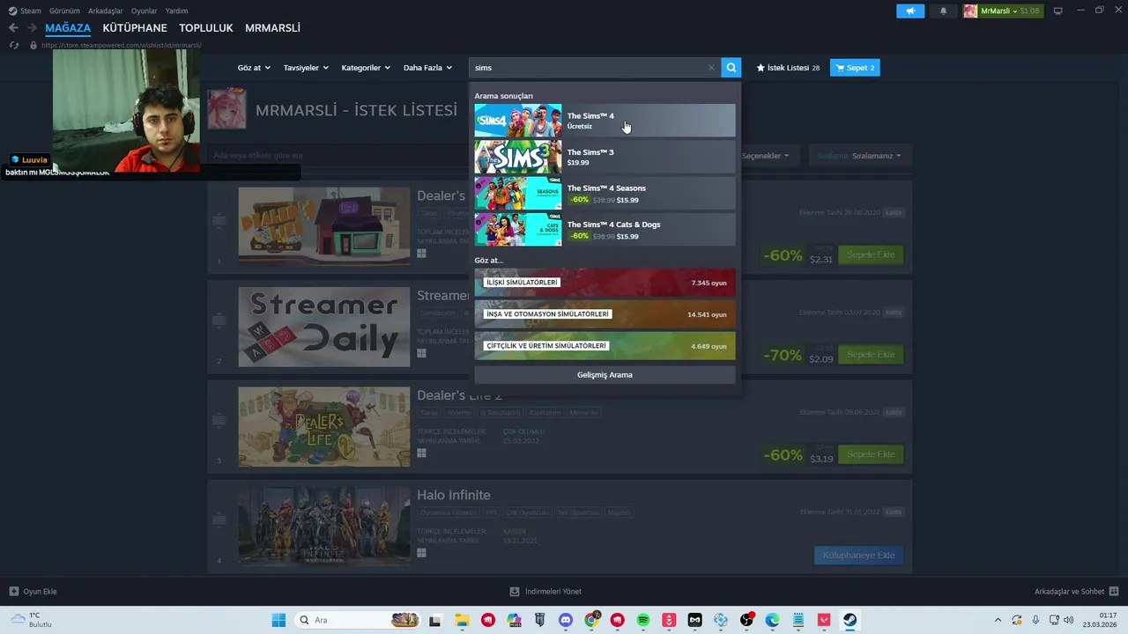The image size is (1128, 634).
Task: Switch to the MAĞAZA tab
Action: pyautogui.click(x=68, y=28)
